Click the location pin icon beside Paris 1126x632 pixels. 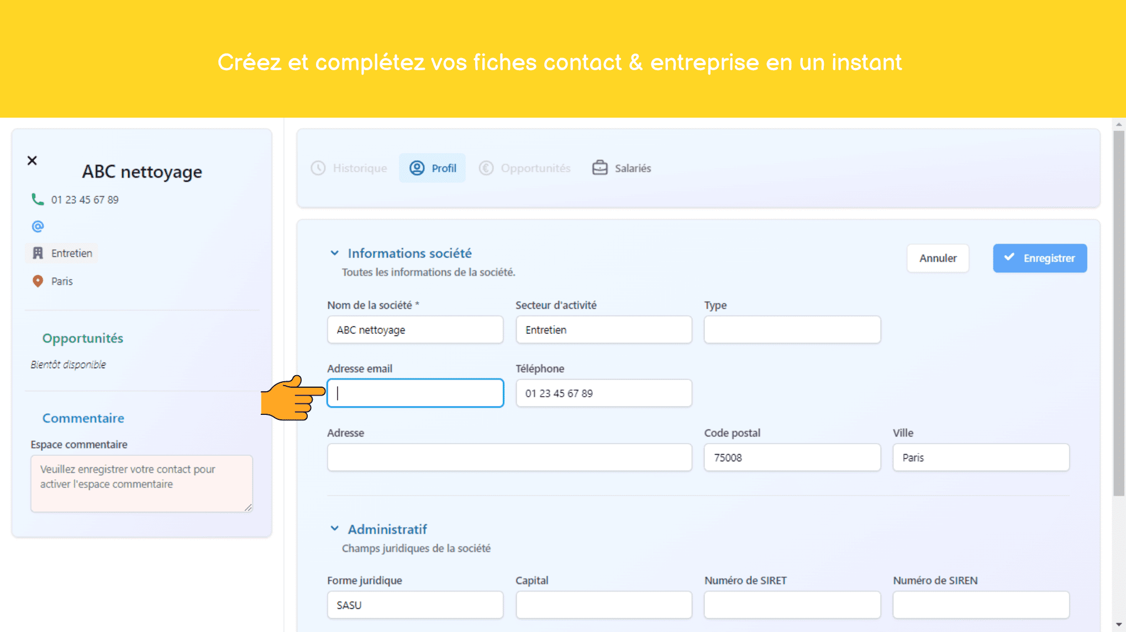coord(38,281)
